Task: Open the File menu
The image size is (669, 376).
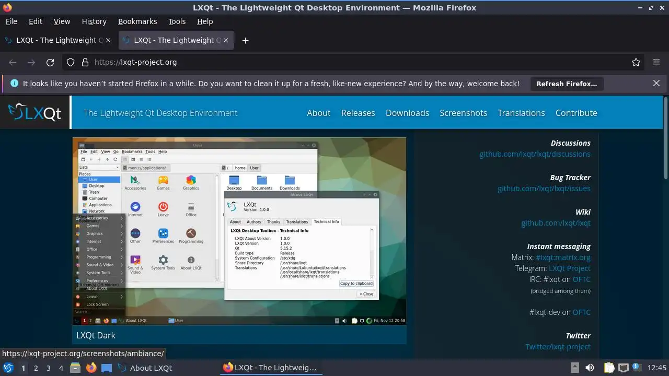Action: (11, 21)
